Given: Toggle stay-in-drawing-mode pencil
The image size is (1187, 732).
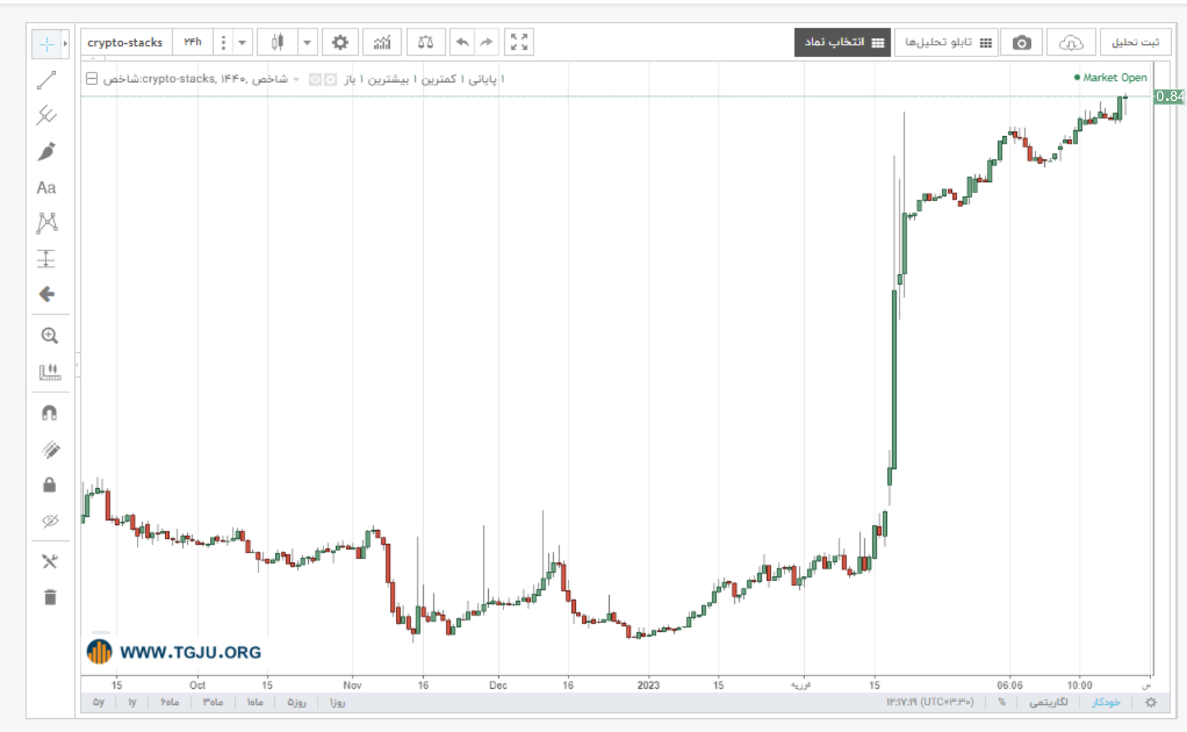Looking at the screenshot, I should 49,449.
